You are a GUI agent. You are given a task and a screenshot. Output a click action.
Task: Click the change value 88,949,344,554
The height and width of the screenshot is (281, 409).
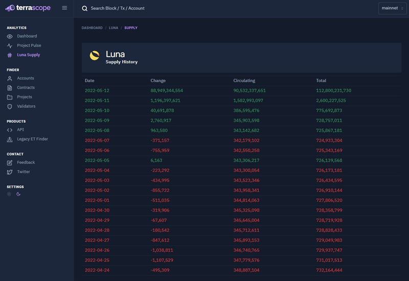tap(167, 91)
